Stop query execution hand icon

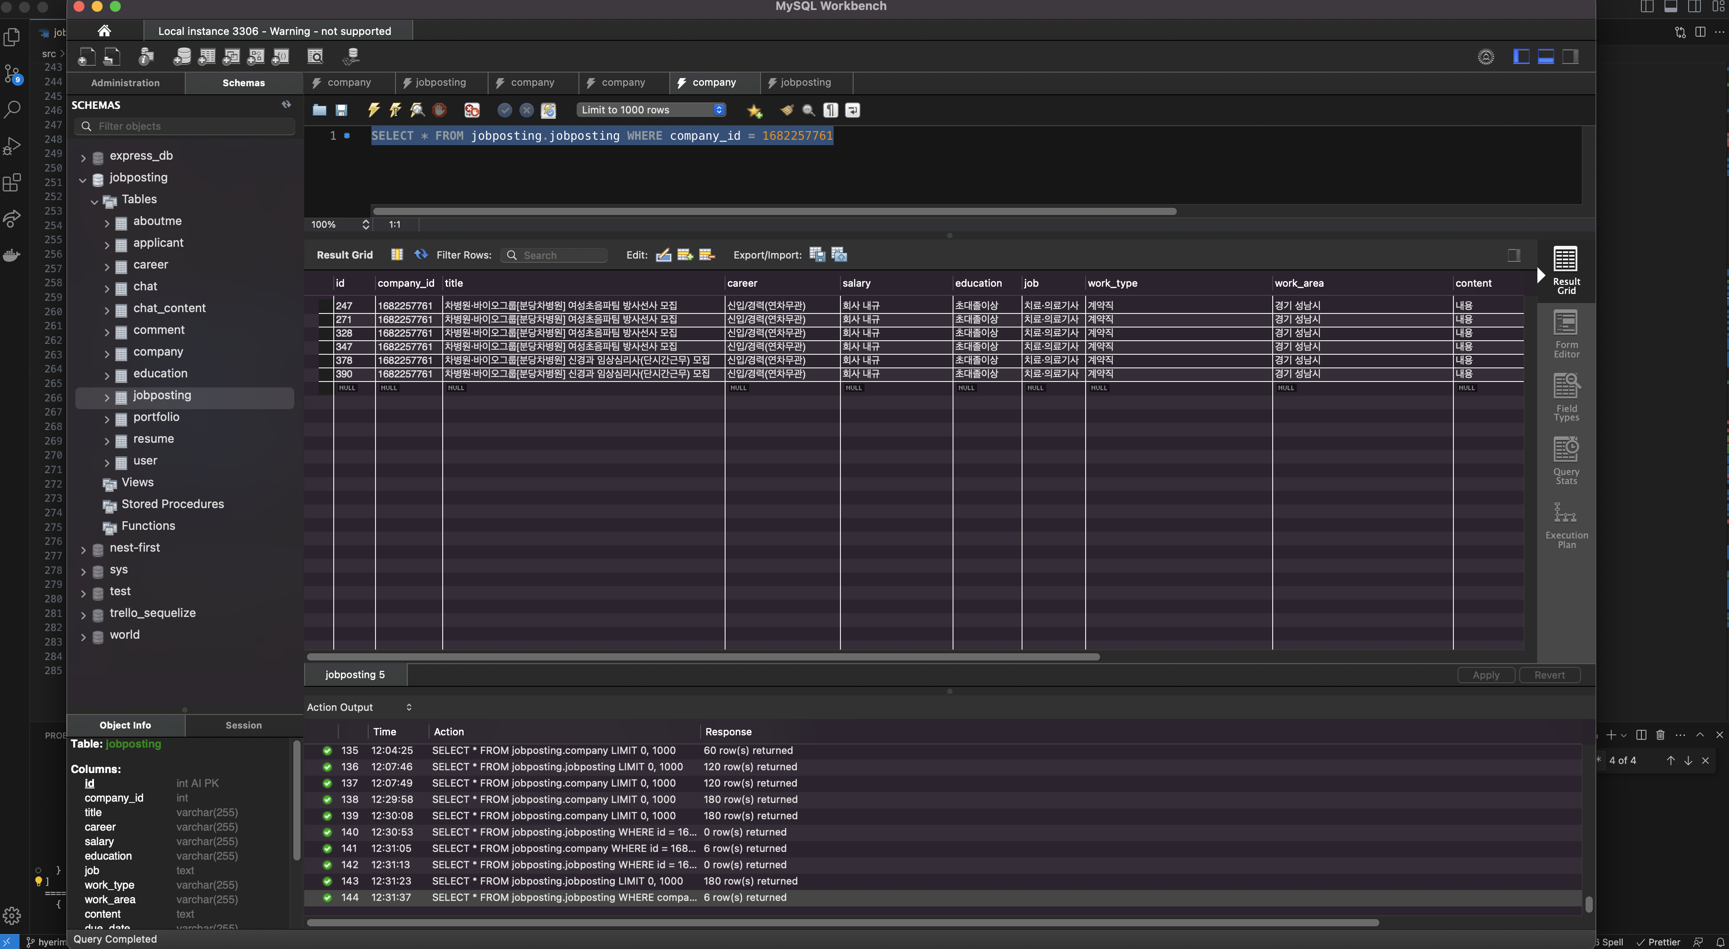pyautogui.click(x=440, y=110)
